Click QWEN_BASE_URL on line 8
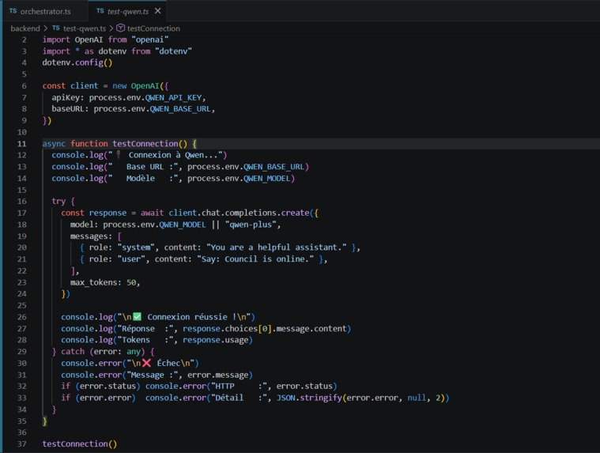This screenshot has width=600, height=453. tap(180, 109)
